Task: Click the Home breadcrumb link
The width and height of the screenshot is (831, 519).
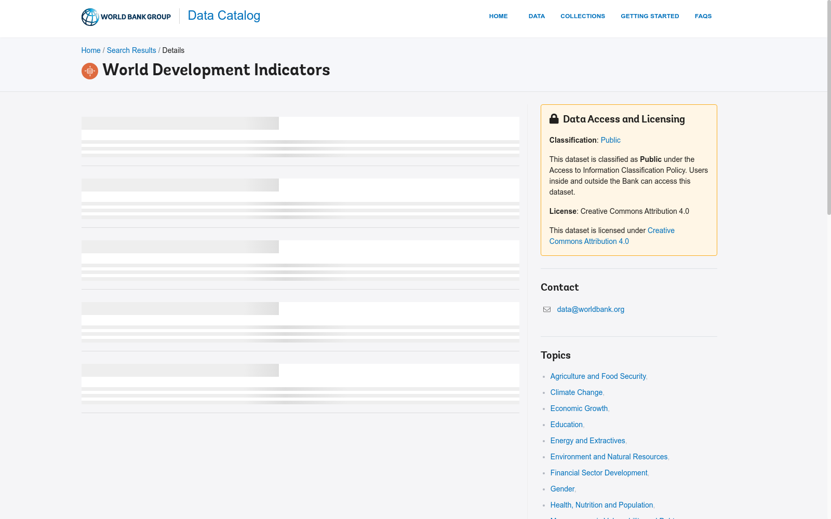Action: [91, 50]
